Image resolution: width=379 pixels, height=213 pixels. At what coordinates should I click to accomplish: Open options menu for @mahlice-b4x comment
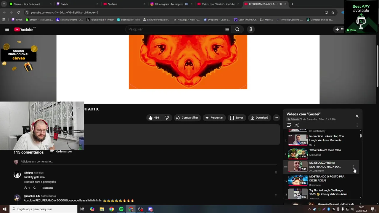(x=276, y=196)
